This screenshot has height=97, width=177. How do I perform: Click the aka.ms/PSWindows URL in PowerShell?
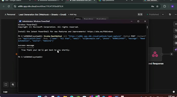[x=100, y=31]
